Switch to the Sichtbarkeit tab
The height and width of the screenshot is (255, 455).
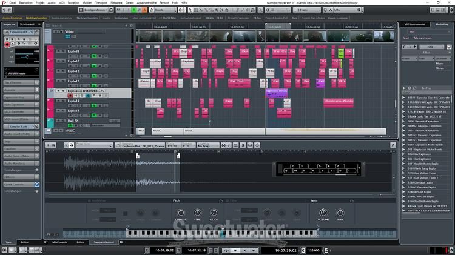pos(27,24)
